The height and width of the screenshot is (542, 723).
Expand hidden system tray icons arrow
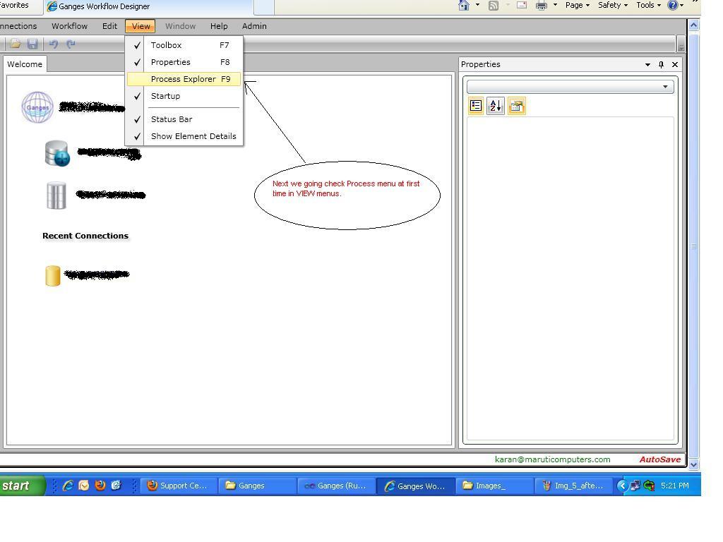[x=622, y=486]
